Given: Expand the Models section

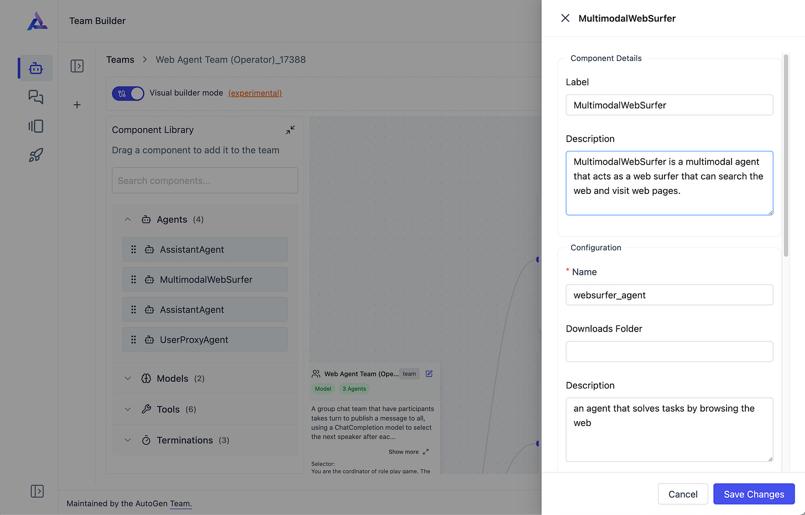Looking at the screenshot, I should click(128, 378).
